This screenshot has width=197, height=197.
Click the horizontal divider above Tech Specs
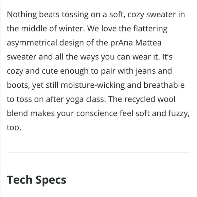coord(98,153)
